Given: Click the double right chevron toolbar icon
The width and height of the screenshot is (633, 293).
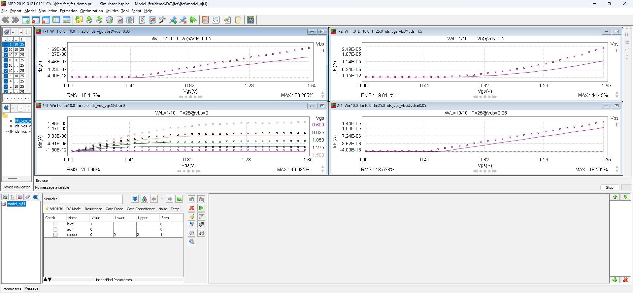Looking at the screenshot, I should [15, 20].
